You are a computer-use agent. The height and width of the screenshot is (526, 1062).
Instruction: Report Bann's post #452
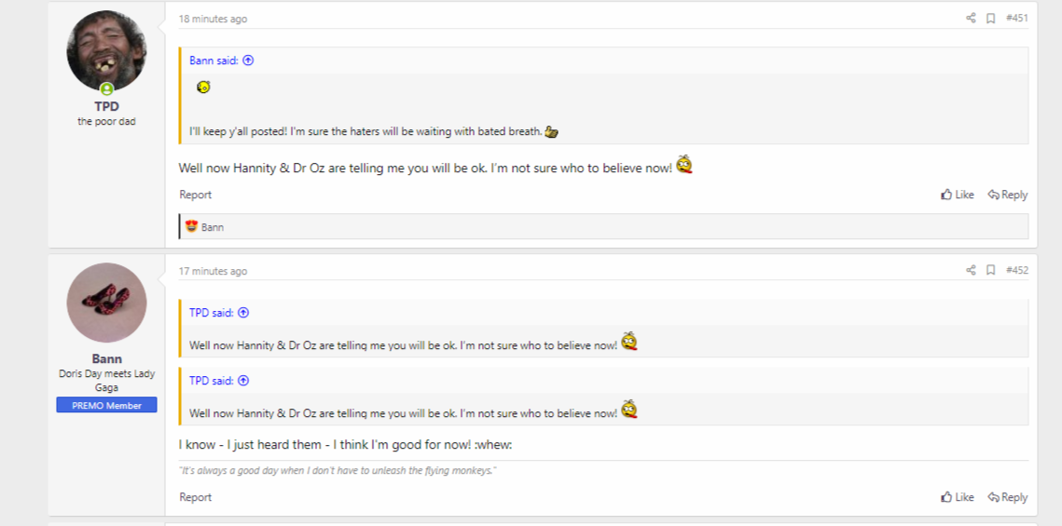(195, 497)
